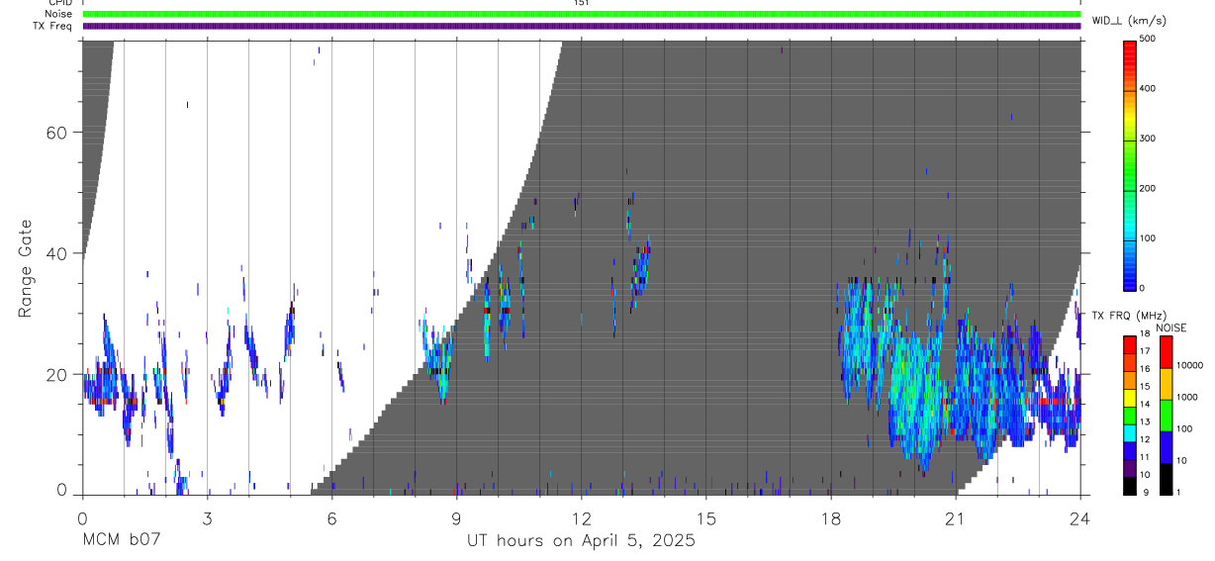The width and height of the screenshot is (1215, 561).
Task: Click the 21 tick on UT hours axis
Action: pyautogui.click(x=955, y=517)
